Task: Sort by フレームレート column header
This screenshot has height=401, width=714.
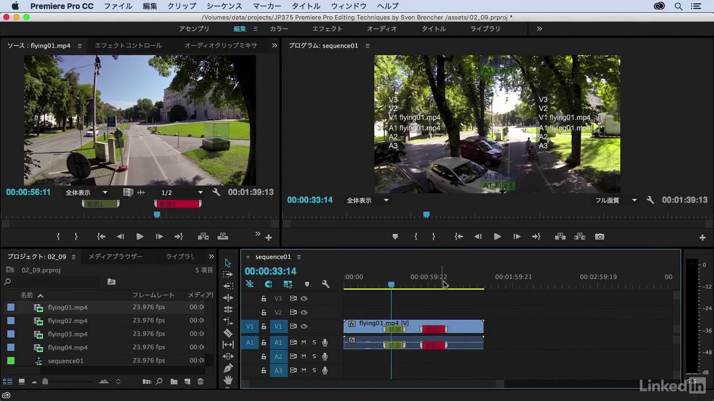Action: point(153,295)
